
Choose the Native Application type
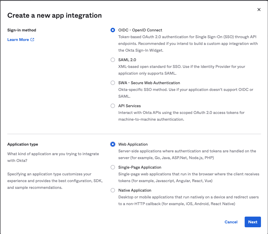point(113,190)
